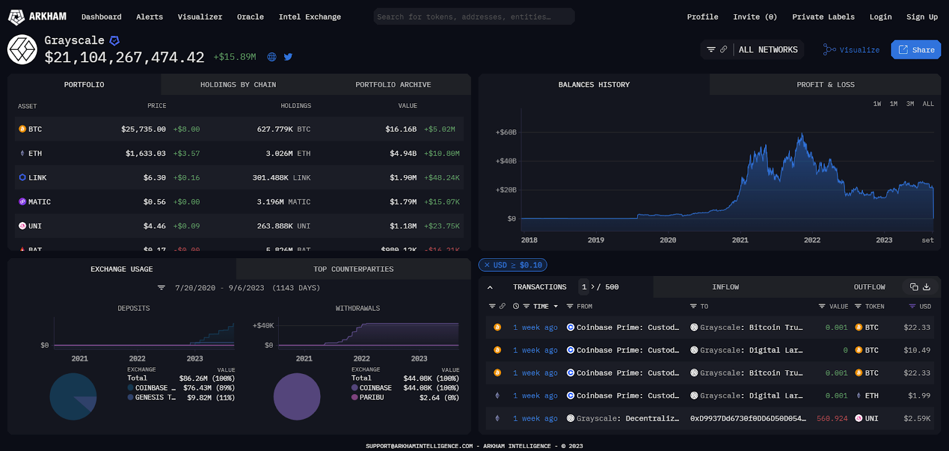Open Private Labels
This screenshot has height=451, width=949.
823,17
